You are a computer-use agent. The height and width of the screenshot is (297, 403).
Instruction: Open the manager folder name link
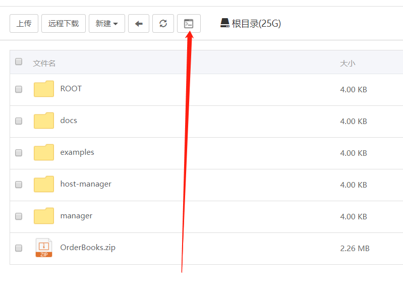(x=76, y=216)
